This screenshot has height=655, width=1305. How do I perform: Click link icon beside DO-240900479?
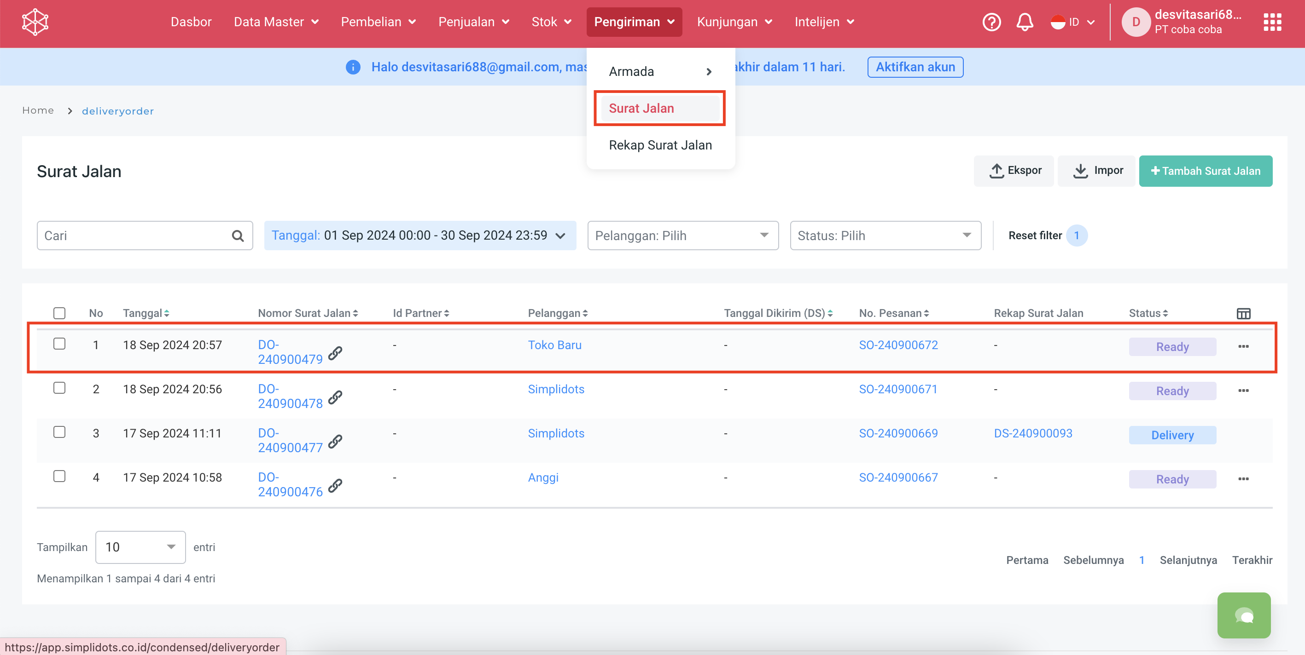coord(335,353)
